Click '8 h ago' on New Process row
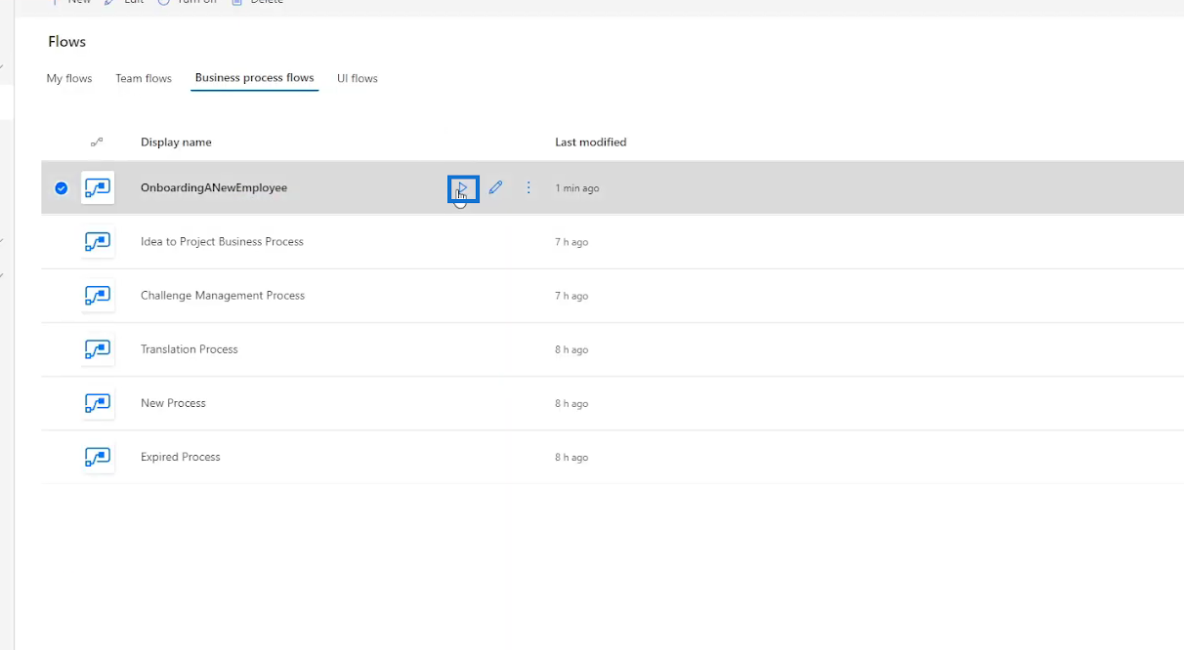1184x650 pixels. click(571, 403)
